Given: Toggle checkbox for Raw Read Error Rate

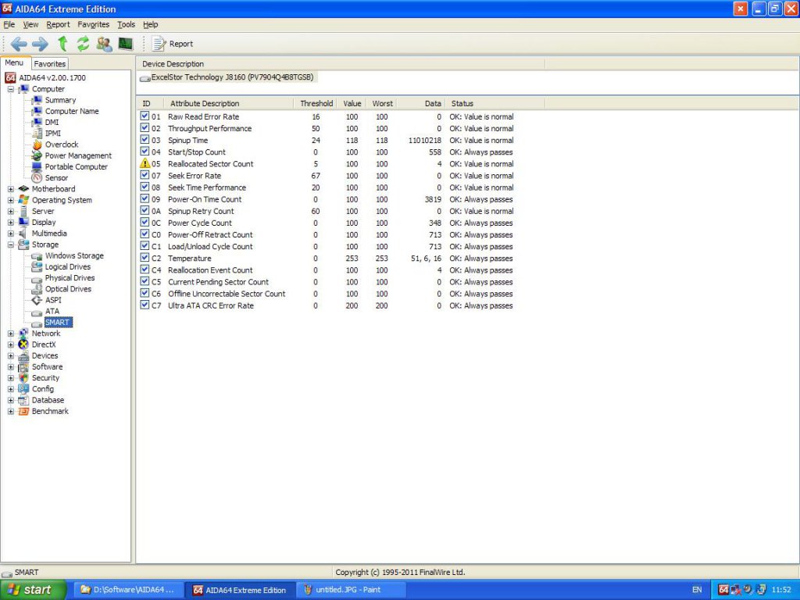Looking at the screenshot, I should 145,116.
